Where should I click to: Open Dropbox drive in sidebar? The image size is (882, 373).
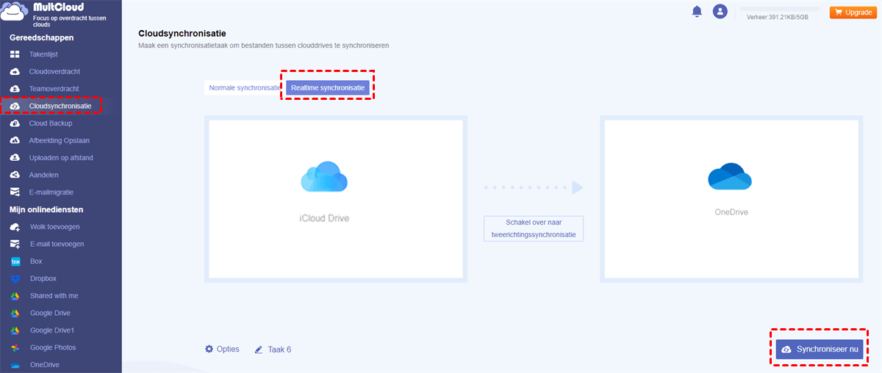(x=43, y=278)
